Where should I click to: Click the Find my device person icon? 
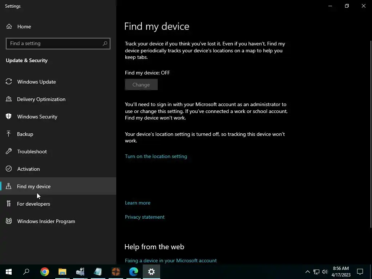point(9,186)
